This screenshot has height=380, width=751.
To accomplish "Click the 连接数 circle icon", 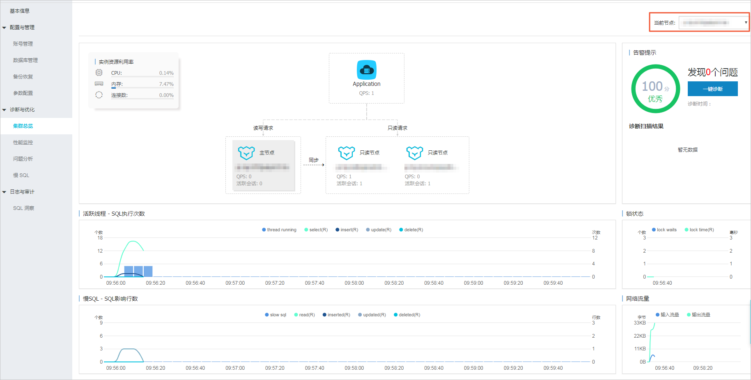I will 99,95.
